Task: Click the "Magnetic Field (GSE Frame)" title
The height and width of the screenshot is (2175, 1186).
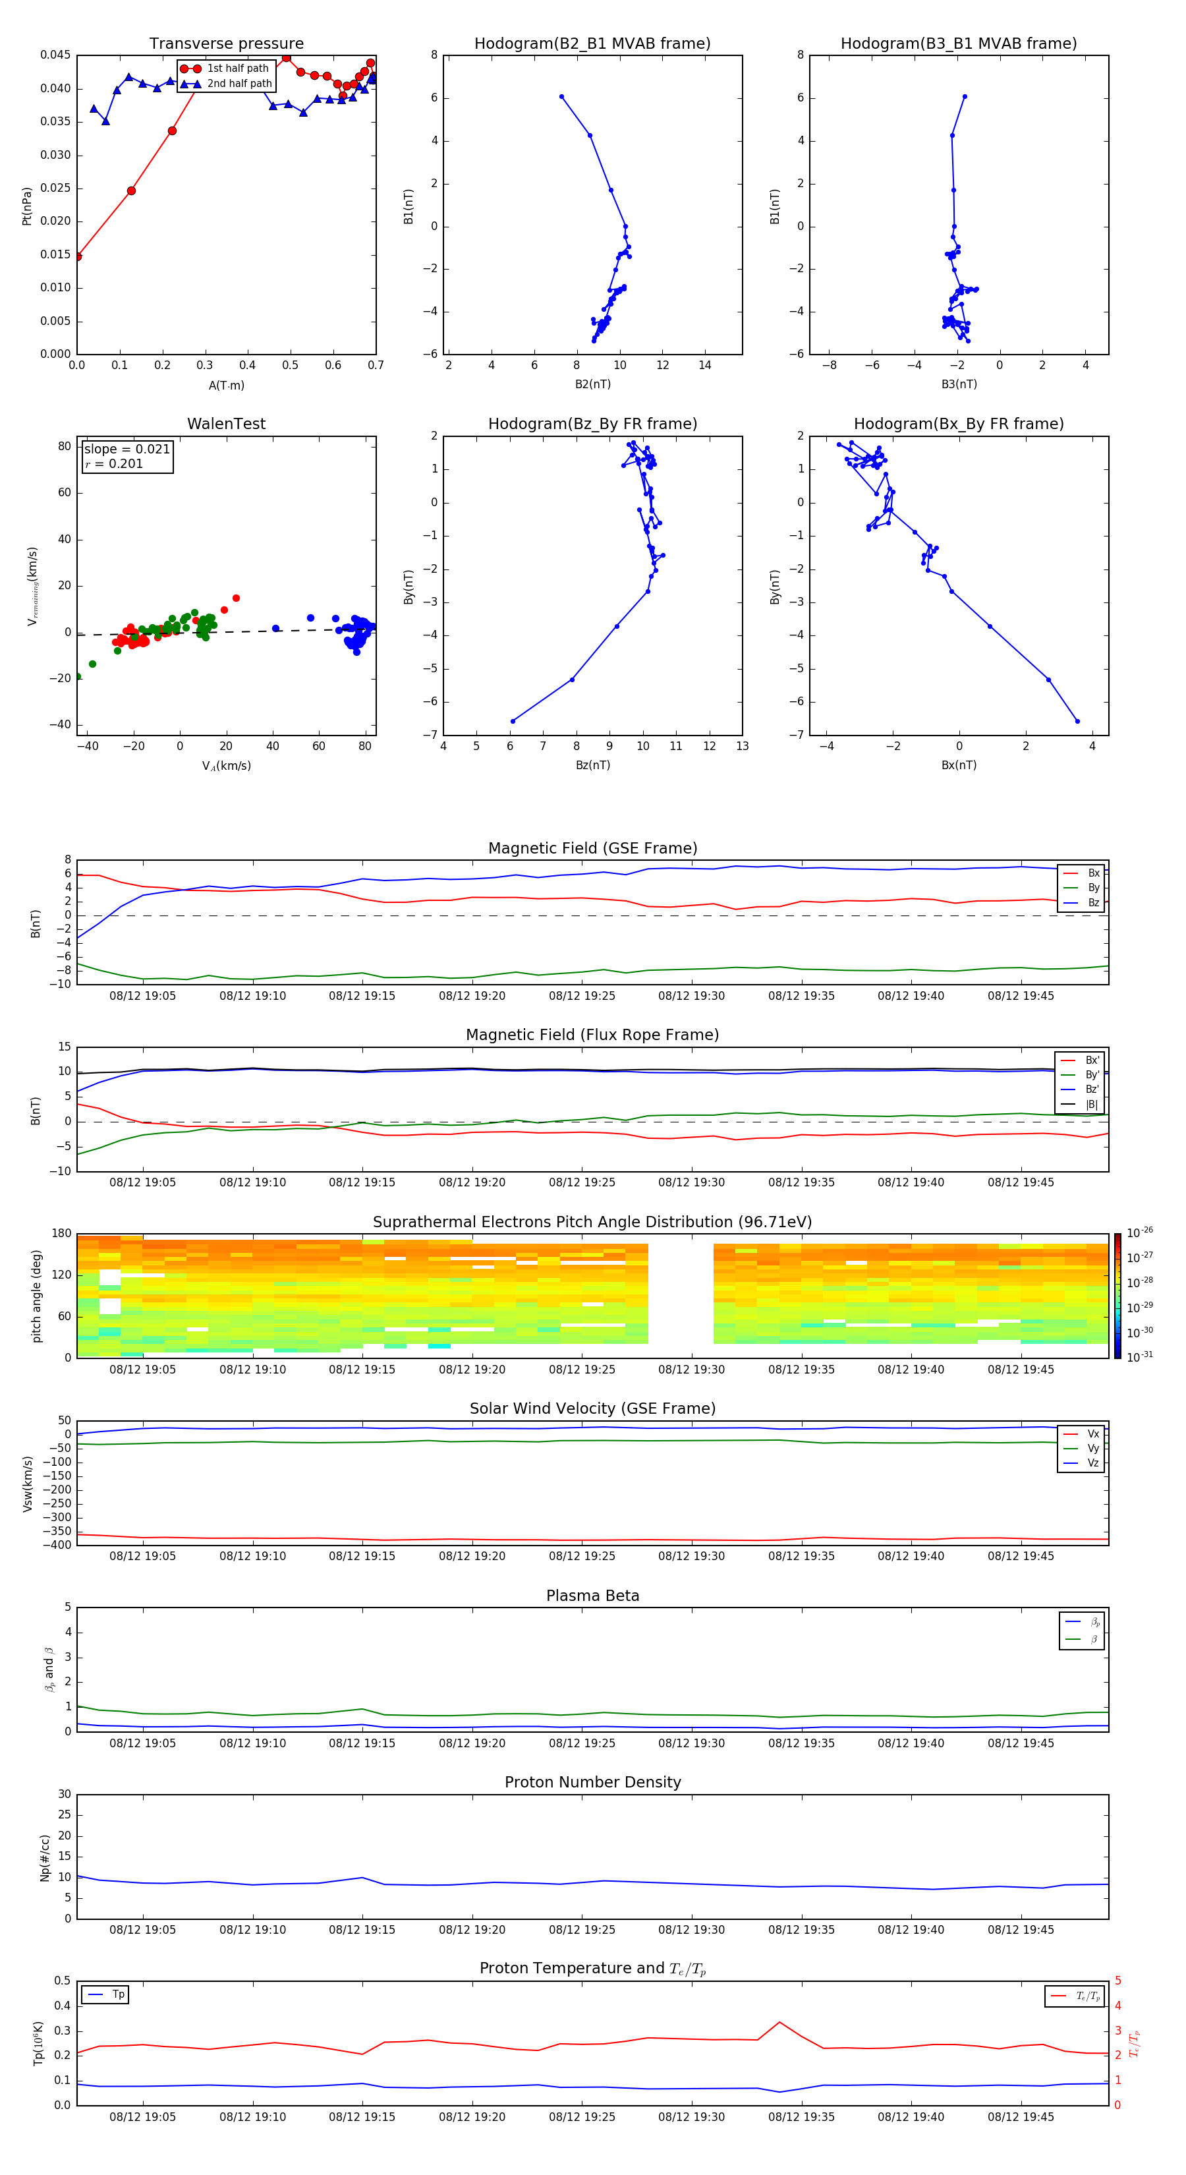Action: pos(592,848)
